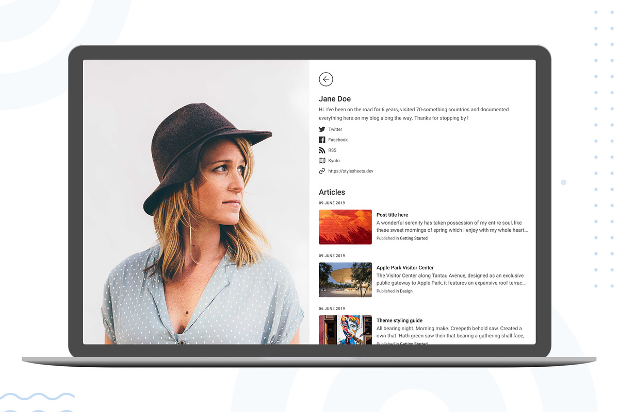Open the Apple Park Visitor Center article title
This screenshot has height=412, width=619.
click(405, 268)
